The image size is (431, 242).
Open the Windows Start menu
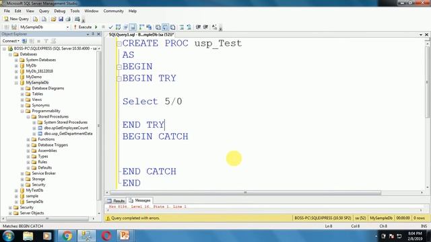point(8,236)
